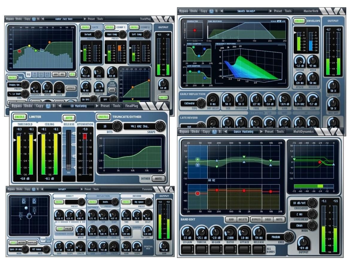Toggle the Auto release button in FinalPlug
The width and height of the screenshot is (351, 263).
point(69,118)
